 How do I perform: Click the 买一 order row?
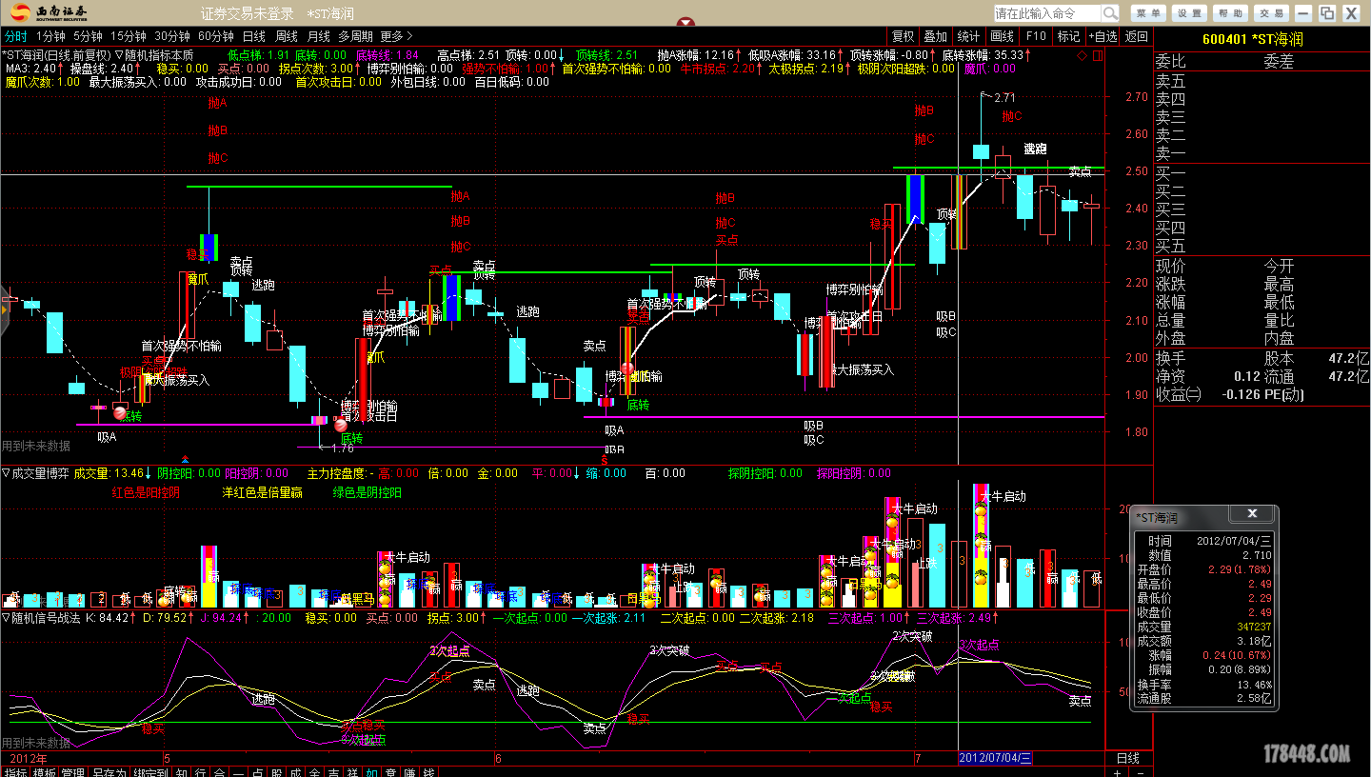(1262, 173)
